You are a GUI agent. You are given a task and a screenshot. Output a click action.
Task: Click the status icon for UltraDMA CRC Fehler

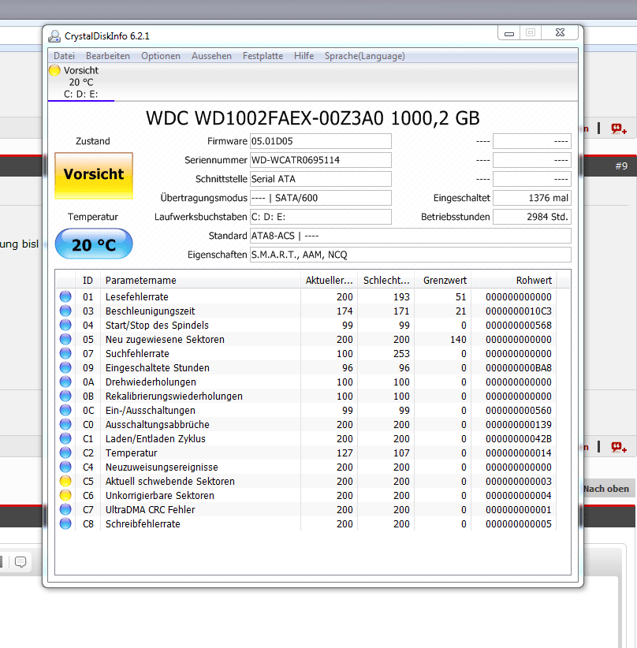click(x=65, y=509)
